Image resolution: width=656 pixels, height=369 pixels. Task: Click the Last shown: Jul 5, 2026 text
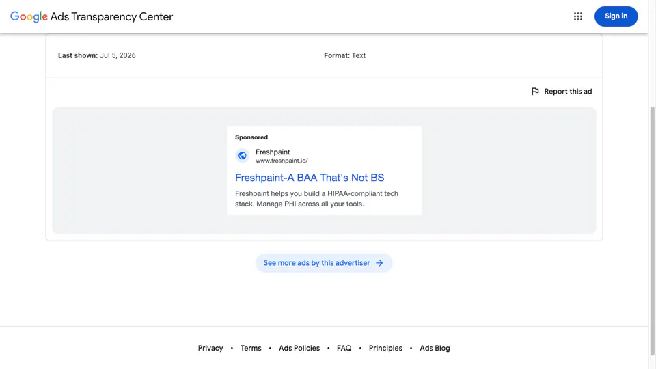tap(96, 55)
